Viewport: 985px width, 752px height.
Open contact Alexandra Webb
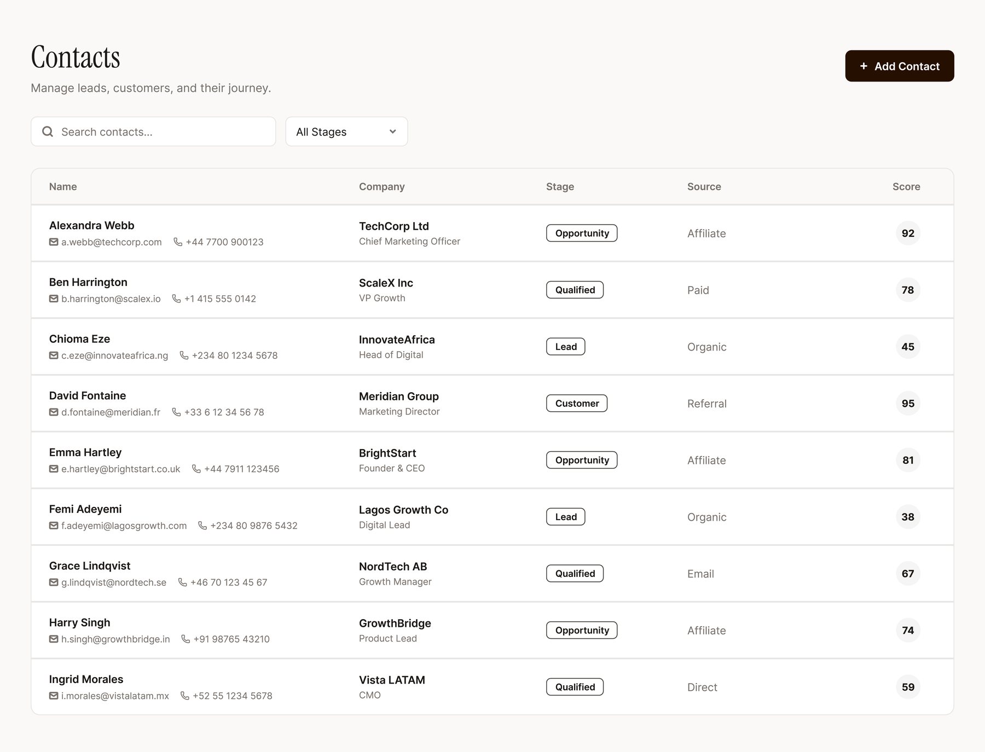[91, 225]
